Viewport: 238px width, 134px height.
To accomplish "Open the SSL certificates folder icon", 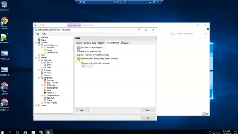I will coord(45,83).
